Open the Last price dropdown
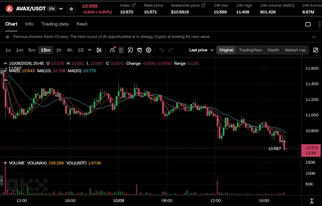The width and height of the screenshot is (322, 206). click(x=202, y=50)
